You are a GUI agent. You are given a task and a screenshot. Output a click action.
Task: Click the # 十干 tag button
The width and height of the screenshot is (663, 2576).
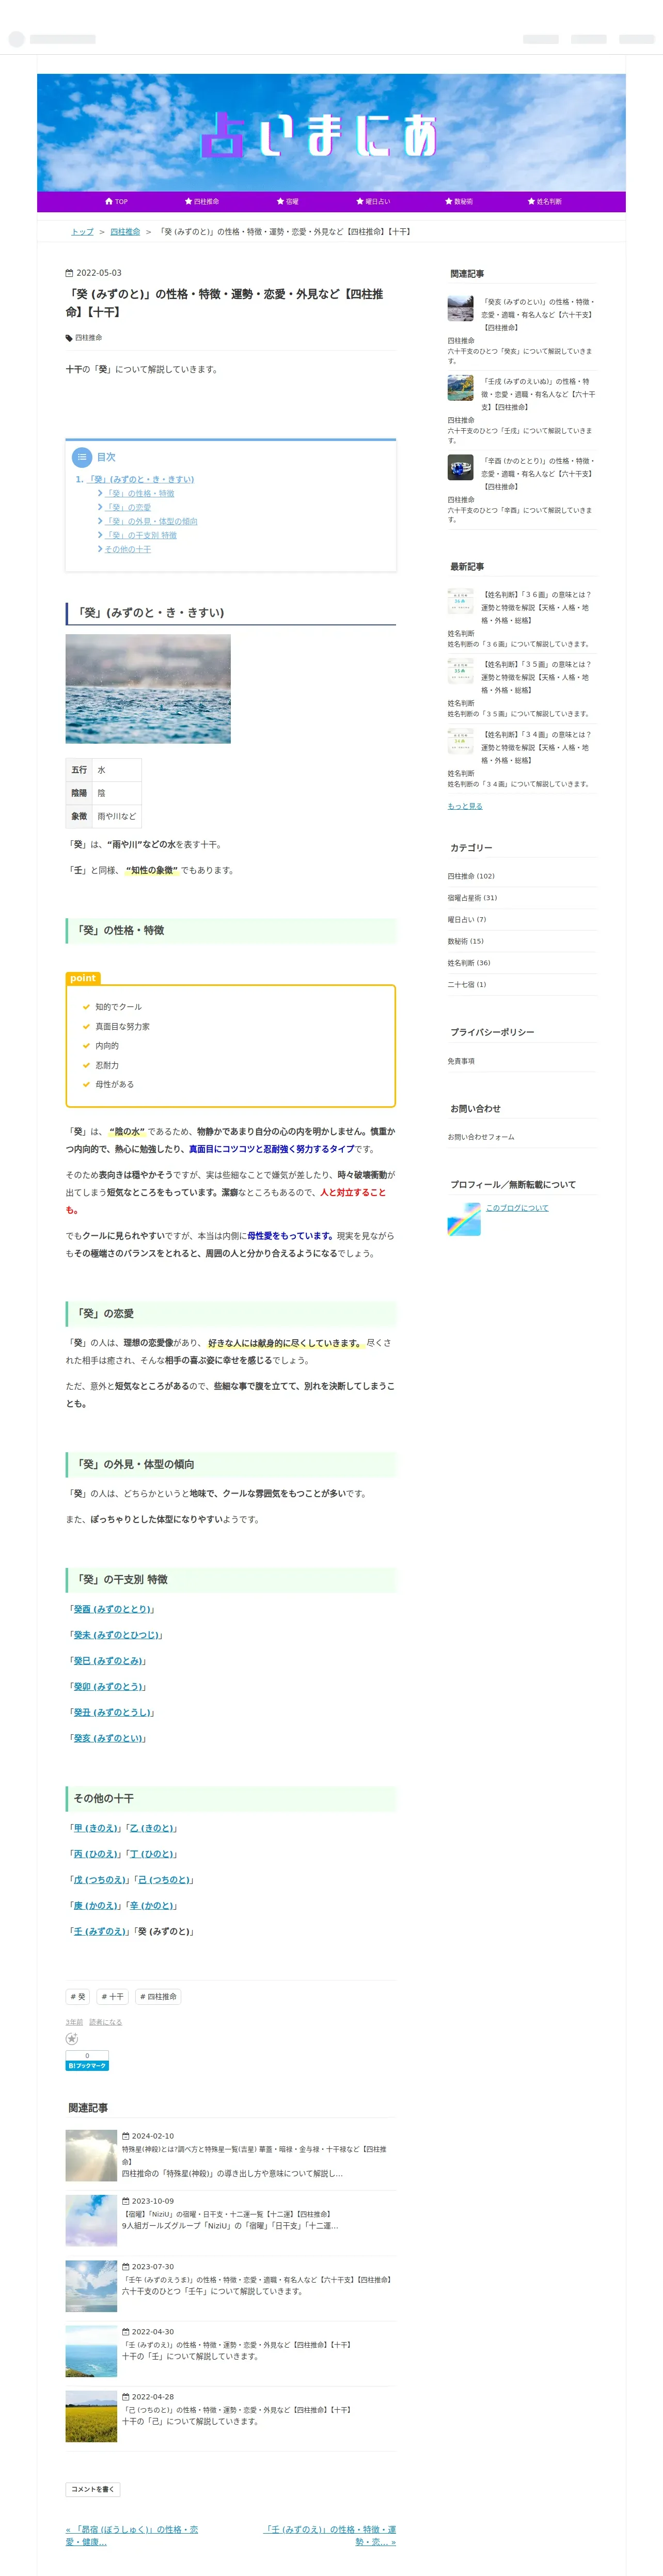click(x=113, y=1998)
